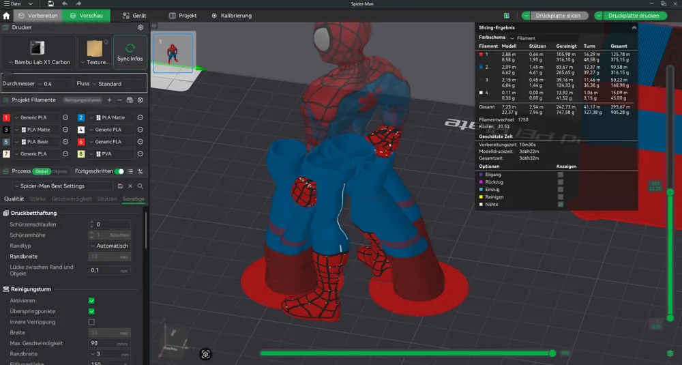The height and width of the screenshot is (365, 682).
Task: Toggle Aktivieren checkbox under Reinigungsturm
Action: (x=91, y=301)
